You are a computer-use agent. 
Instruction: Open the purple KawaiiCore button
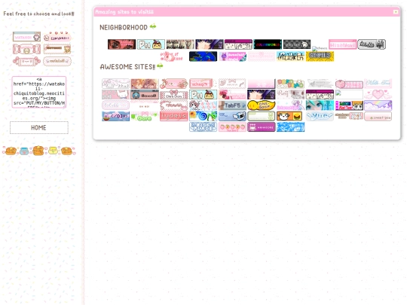[262, 127]
